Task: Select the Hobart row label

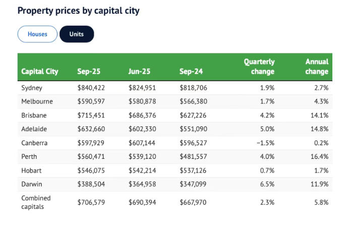Action: click(32, 171)
